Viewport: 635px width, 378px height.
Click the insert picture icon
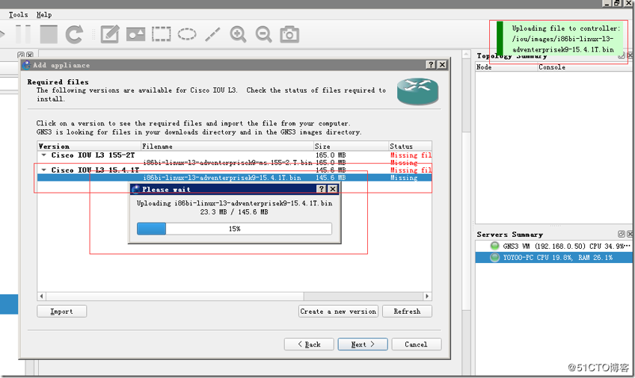(x=135, y=34)
